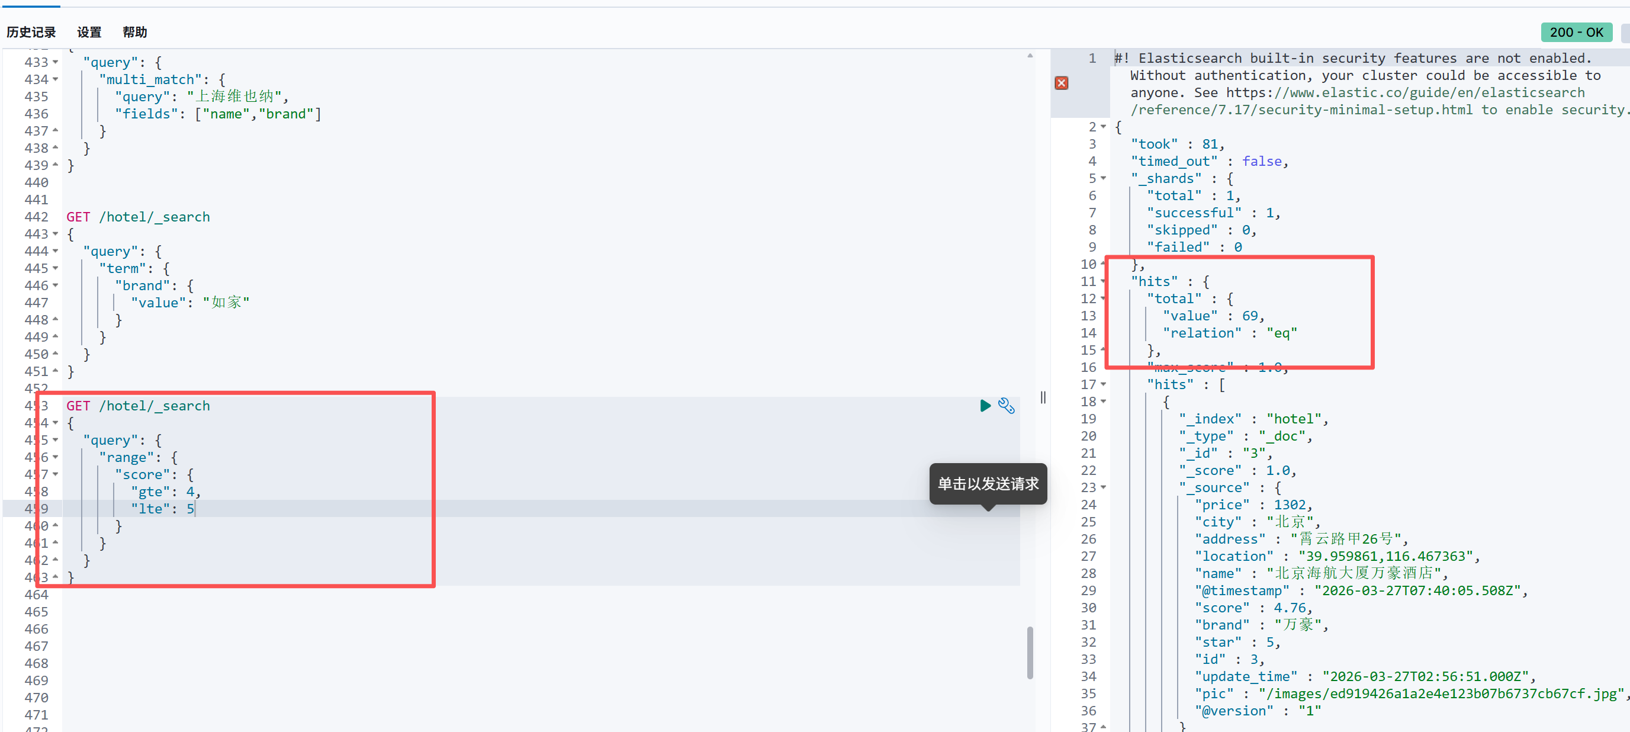The width and height of the screenshot is (1630, 732).
Task: Collapse fold arrow at line 444 query
Action: (x=56, y=251)
